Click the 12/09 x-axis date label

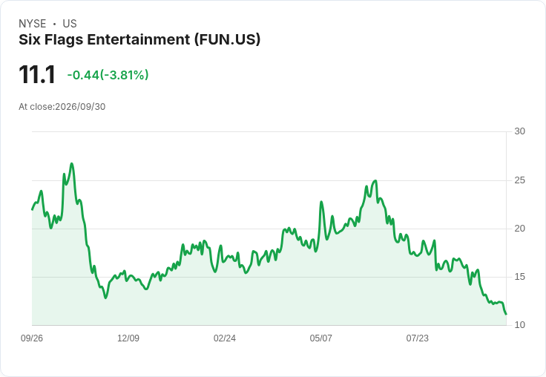pos(128,338)
